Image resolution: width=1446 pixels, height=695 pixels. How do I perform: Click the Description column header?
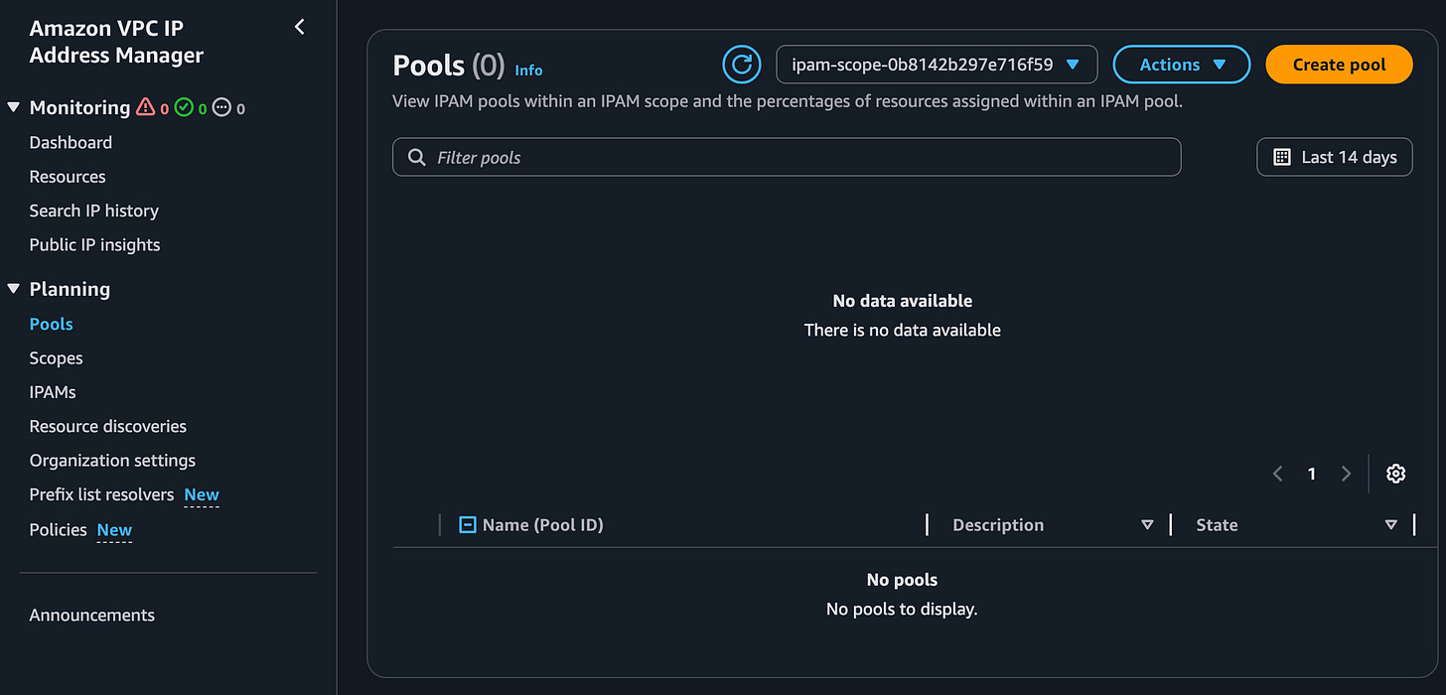[998, 525]
